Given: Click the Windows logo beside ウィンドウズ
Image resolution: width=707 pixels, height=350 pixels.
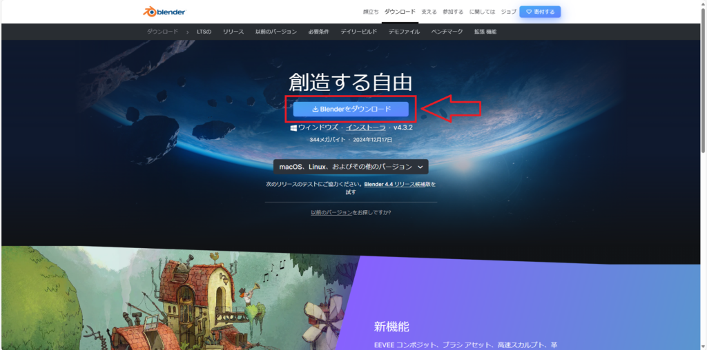Looking at the screenshot, I should (x=293, y=127).
